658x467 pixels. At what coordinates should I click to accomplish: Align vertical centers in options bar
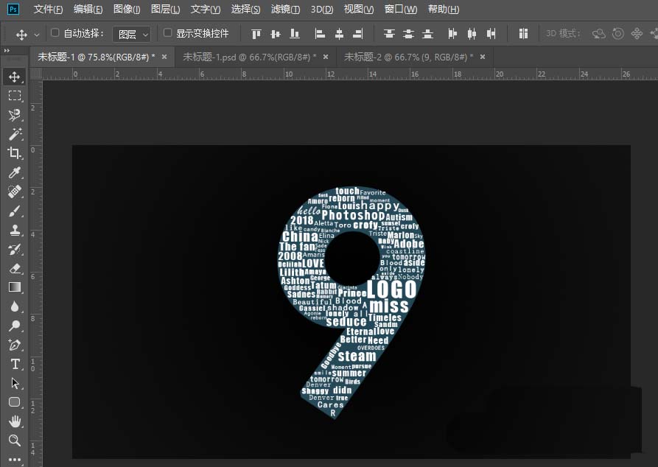pos(276,34)
